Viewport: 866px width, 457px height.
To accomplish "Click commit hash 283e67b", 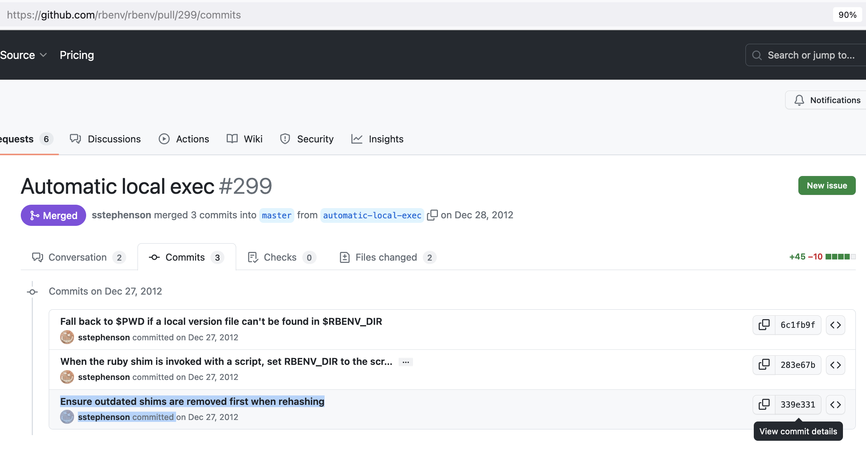I will 798,365.
